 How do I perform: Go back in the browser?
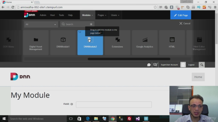point(3,7)
